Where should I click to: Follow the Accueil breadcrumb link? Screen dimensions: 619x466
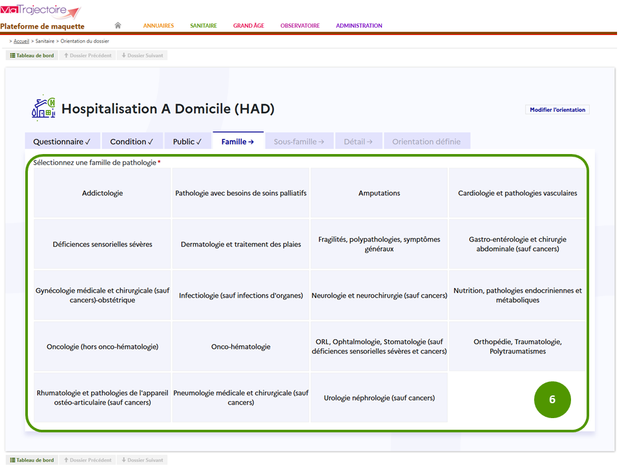pos(21,41)
